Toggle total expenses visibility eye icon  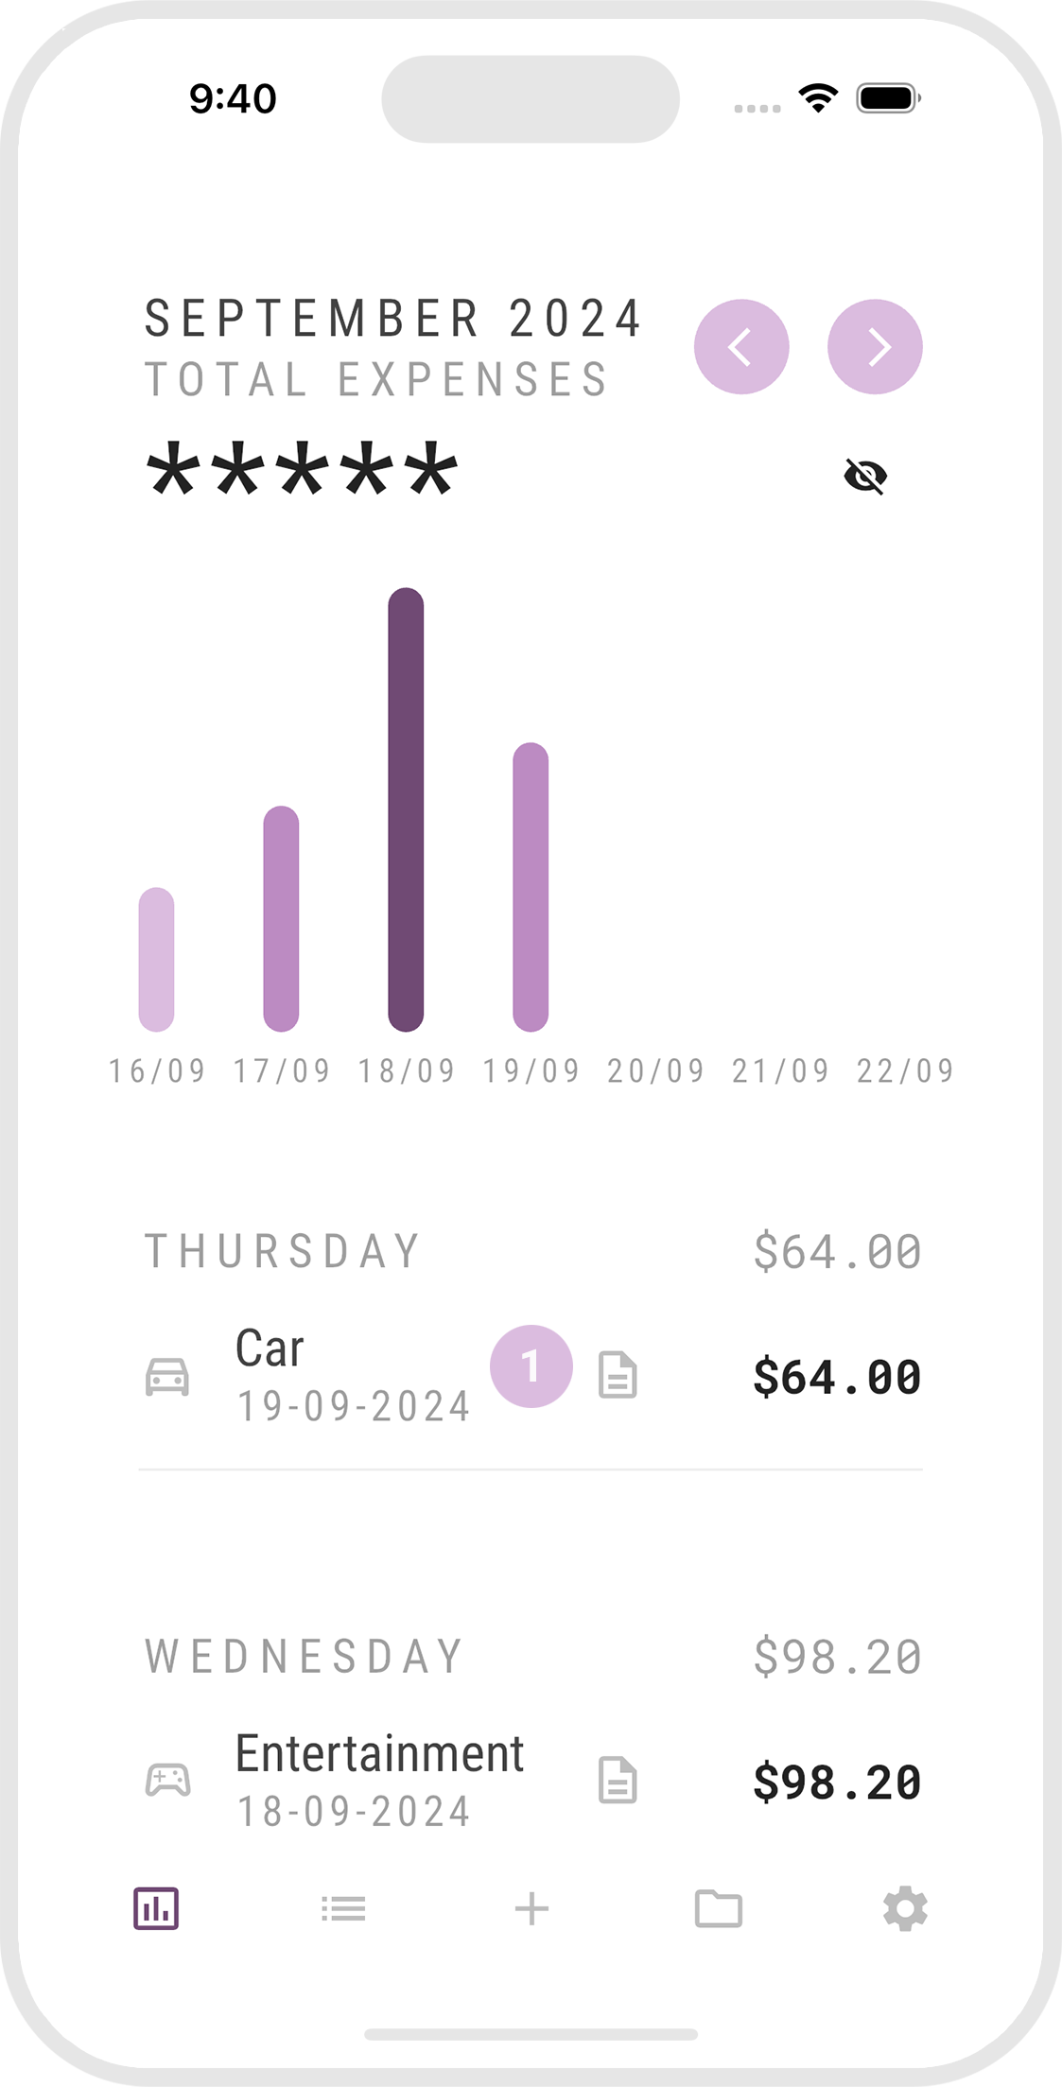865,476
